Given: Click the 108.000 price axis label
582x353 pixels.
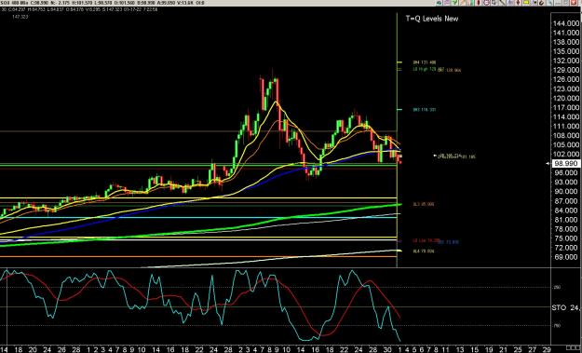Looking at the screenshot, I should tap(566, 135).
